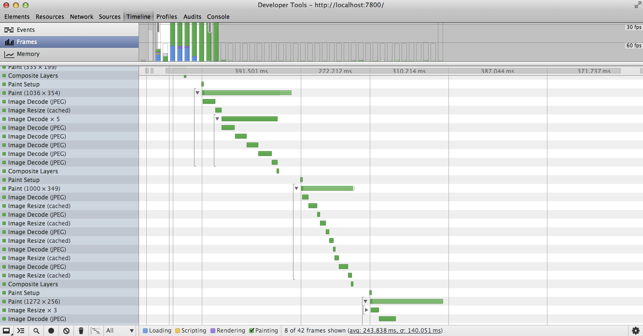Open the Audits panel tab
This screenshot has width=643, height=336.
coord(192,16)
